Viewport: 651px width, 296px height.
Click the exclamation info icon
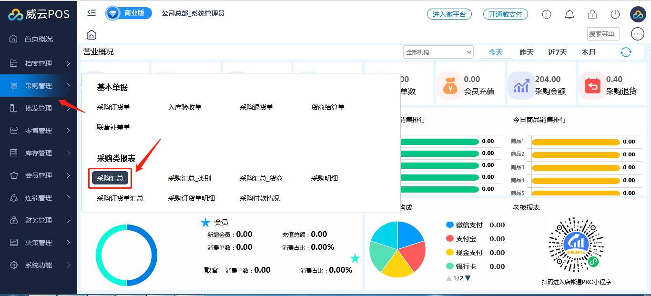pos(547,14)
